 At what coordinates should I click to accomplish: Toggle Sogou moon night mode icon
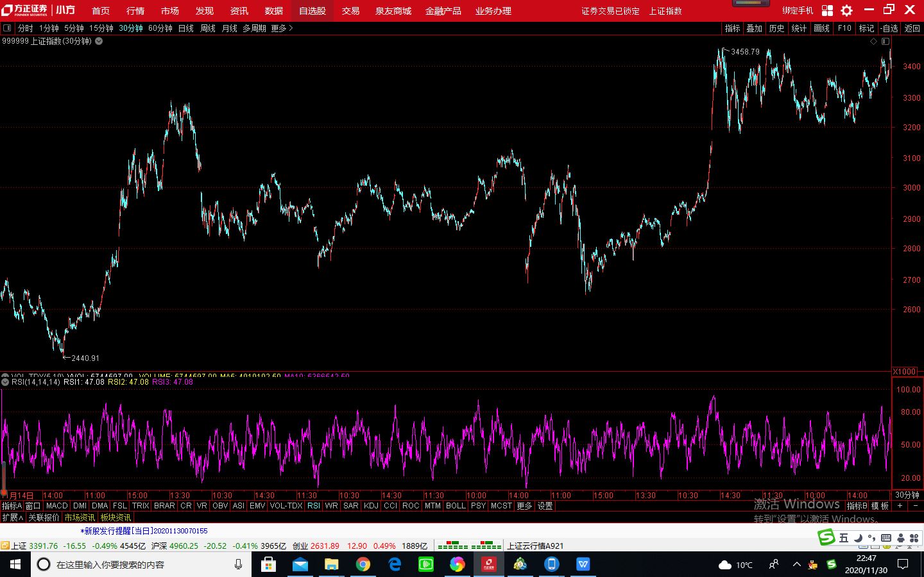859,538
